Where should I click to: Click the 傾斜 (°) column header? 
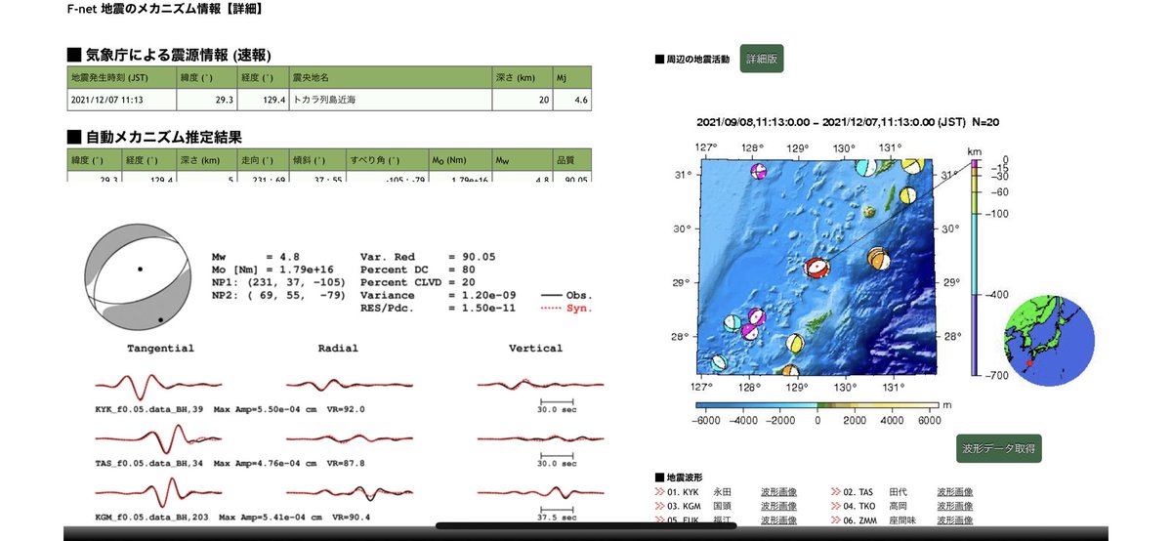315,160
